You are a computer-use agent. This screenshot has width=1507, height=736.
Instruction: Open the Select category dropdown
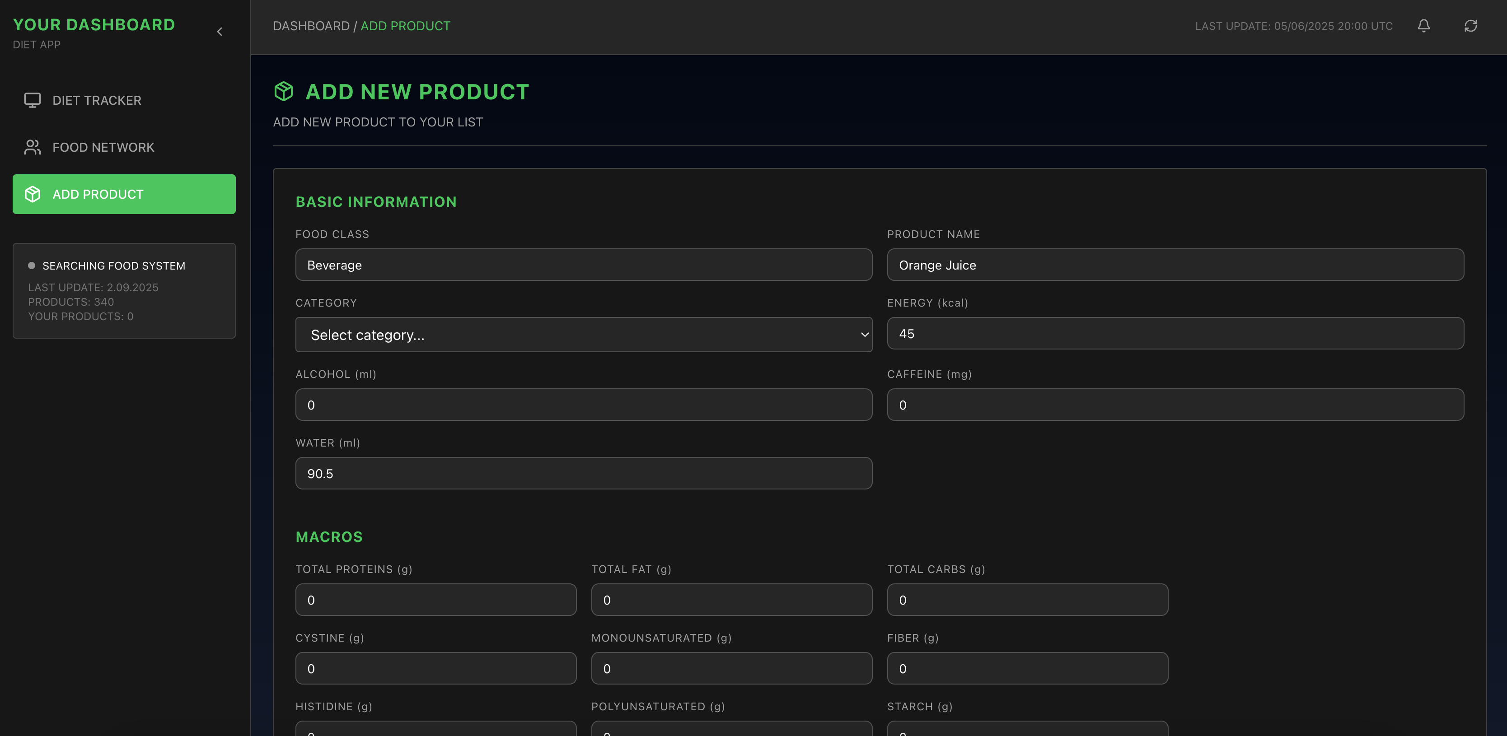pos(583,335)
